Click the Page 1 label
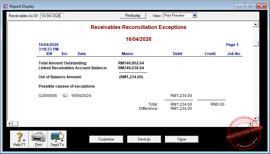This screenshot has width=270, height=154. click(x=232, y=45)
